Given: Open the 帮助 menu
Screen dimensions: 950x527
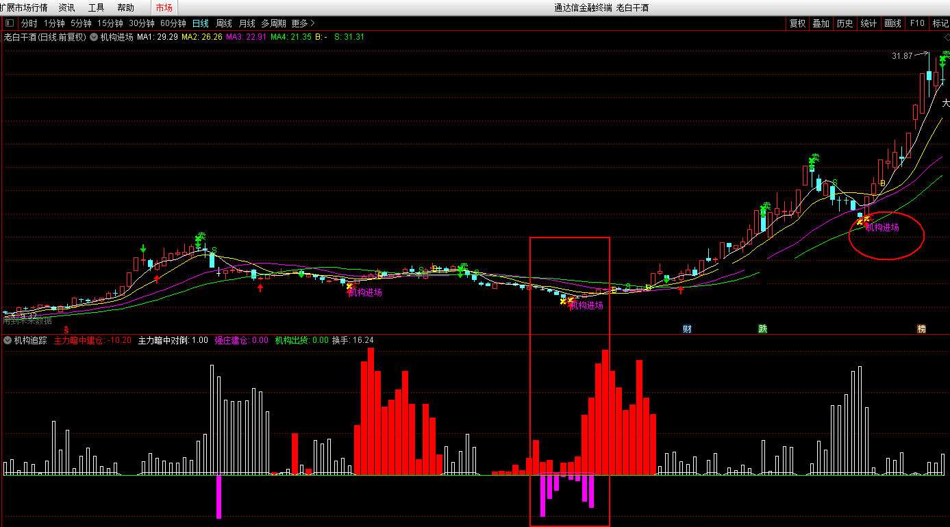Looking at the screenshot, I should 125,8.
